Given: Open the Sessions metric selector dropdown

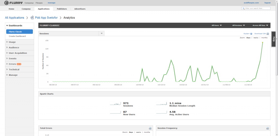Looking at the screenshot, I should [102, 33].
